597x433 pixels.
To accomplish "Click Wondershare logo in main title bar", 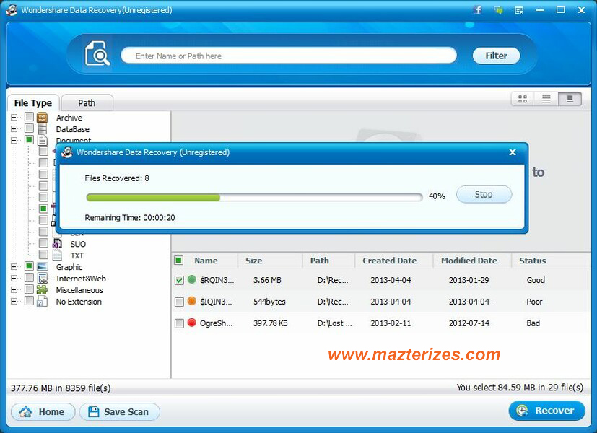I will tap(12, 10).
